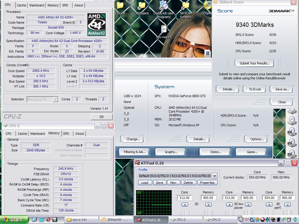Click Load button in ATITool profile
The height and width of the screenshot is (224, 299).
click(145, 183)
